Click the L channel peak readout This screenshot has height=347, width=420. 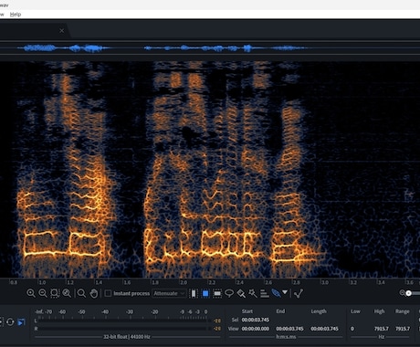(217, 321)
